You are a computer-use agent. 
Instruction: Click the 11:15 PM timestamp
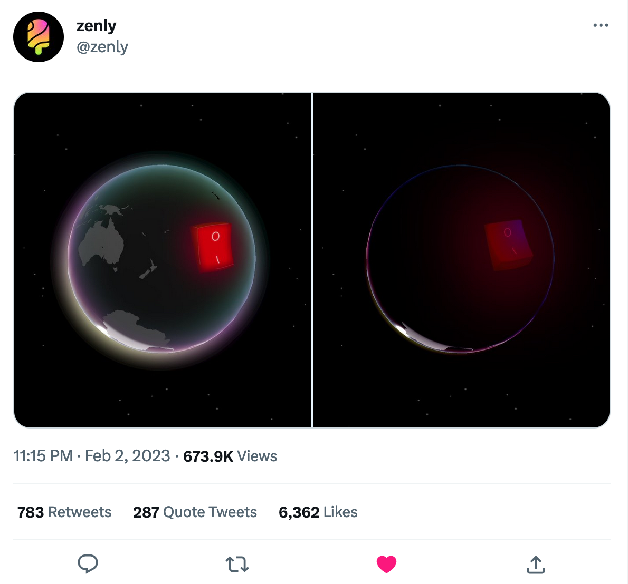(x=43, y=456)
